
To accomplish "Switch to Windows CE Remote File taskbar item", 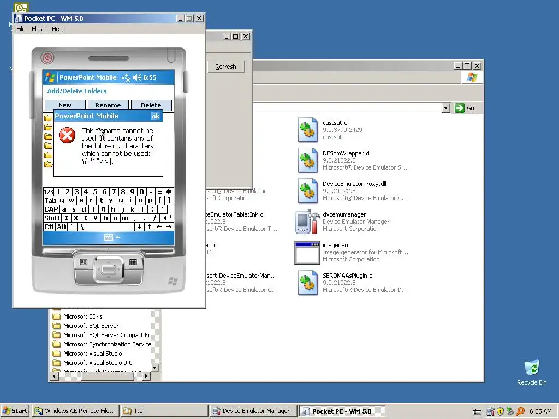I will click(x=75, y=411).
